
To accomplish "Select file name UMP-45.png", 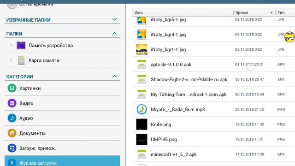I will click(x=164, y=139).
